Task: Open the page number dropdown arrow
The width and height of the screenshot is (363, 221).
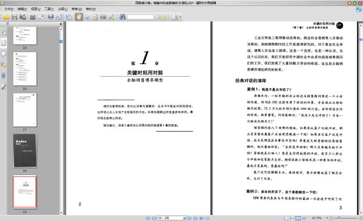Action: 185,218
